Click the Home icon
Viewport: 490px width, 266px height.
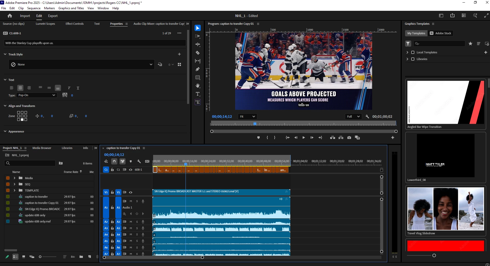point(10,16)
